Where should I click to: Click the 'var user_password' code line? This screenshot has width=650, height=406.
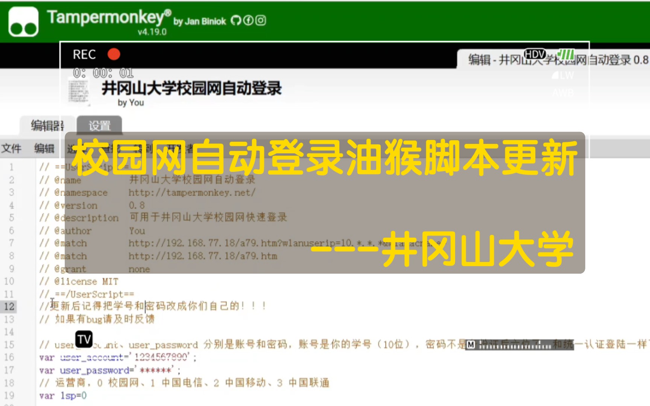point(110,370)
